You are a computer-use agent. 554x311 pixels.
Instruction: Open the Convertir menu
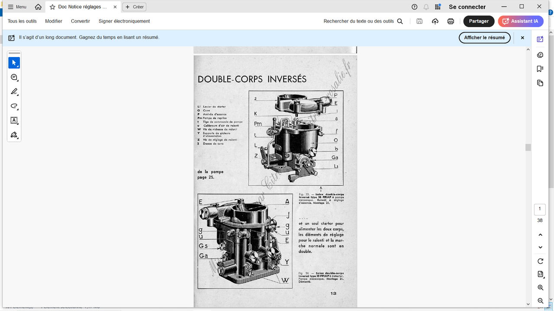(81, 21)
